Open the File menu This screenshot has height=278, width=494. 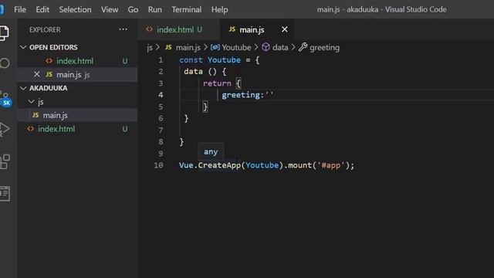pyautogui.click(x=20, y=9)
